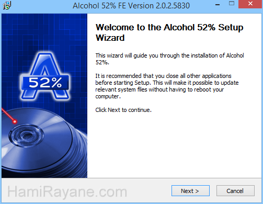Click the 52% banner on the logo

coord(45,83)
